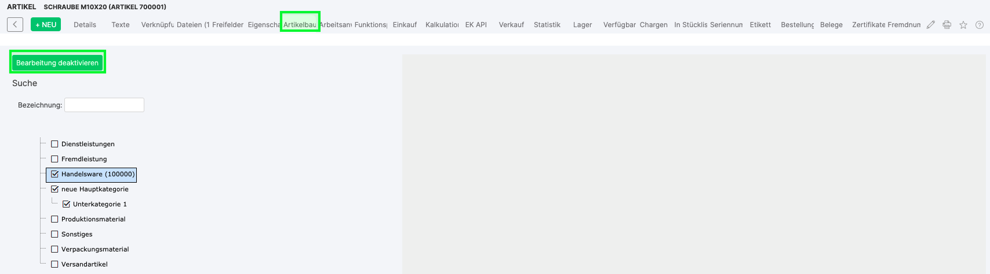The width and height of the screenshot is (990, 274).
Task: Click into the Bezeichnung search field
Action: coord(104,105)
